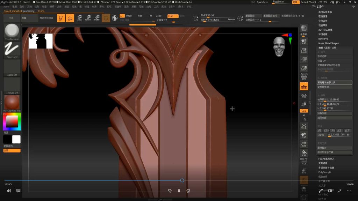Click the Scroll hand icon

tap(304, 41)
